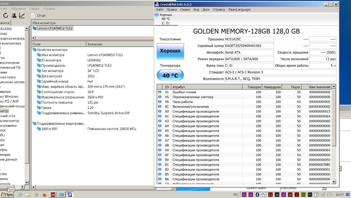Click the status circle of attribute 09 row

160,102
